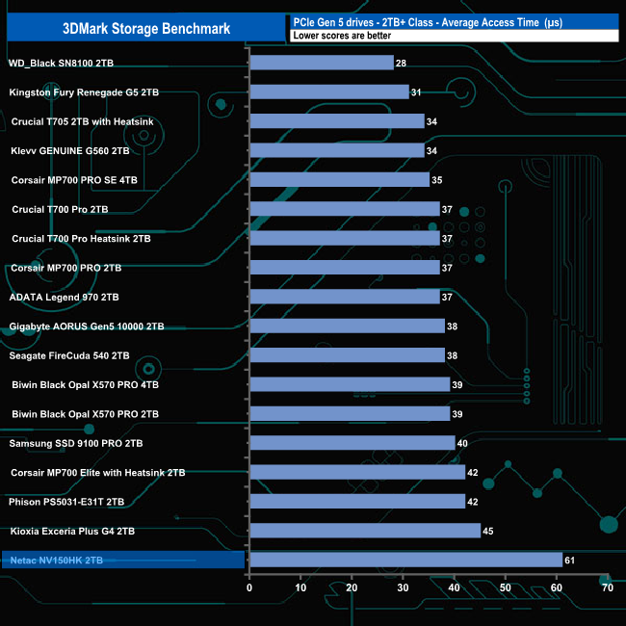Click the x-axis tick label '70'
The image size is (626, 626).
pos(608,587)
